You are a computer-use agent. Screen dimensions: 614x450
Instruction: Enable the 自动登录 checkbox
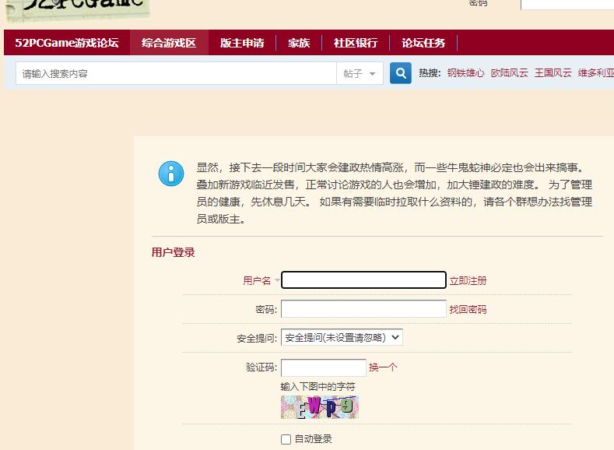286,439
